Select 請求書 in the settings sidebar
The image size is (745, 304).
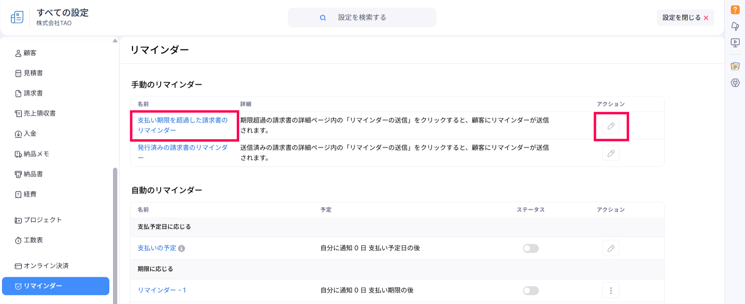click(33, 93)
